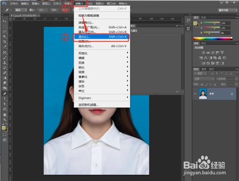Click 转换为智能滤镜 menu entry
The height and width of the screenshot is (181, 239).
tap(102, 15)
